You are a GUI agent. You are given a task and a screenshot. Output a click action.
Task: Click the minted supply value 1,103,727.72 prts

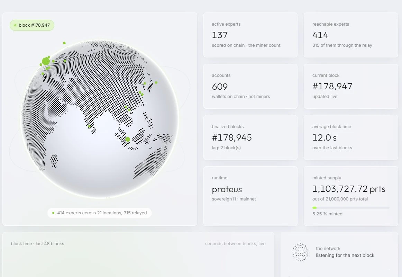[349, 189]
